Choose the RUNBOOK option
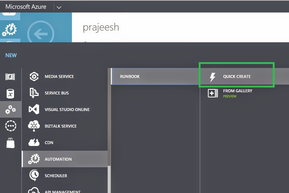The width and height of the screenshot is (289, 193). point(156,76)
